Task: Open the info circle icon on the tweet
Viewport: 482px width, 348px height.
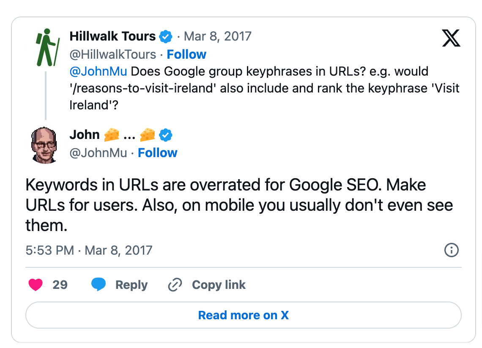Action: [451, 250]
